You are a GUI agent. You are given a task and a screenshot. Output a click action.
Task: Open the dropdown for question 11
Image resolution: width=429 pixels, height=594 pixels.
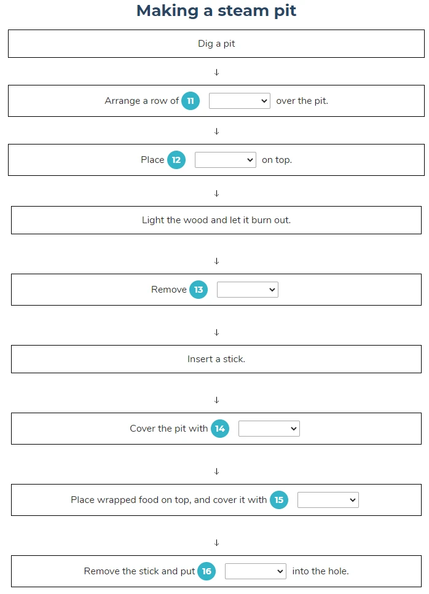tap(239, 101)
